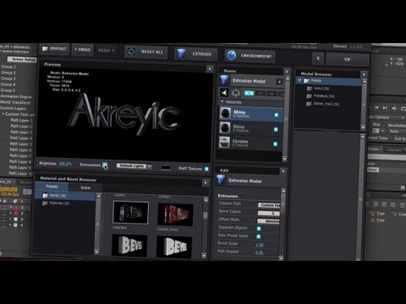The image size is (406, 304).
Task: Select the first Shiny material sphere thumbnail
Action: (225, 113)
